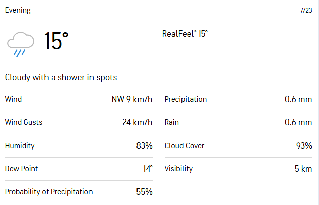
Task: Click the 24 km/h gusts value
Action: 137,122
